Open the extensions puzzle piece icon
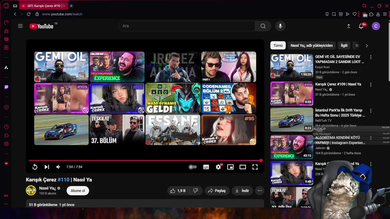 pyautogui.click(x=371, y=14)
